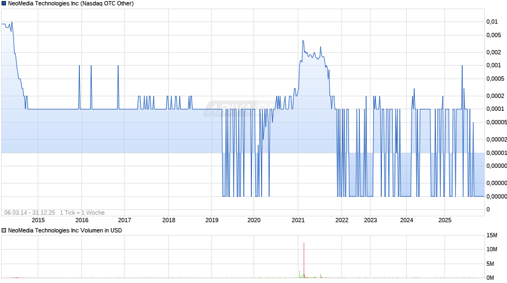Viewport: 507px width, 283px height.
Task: Click the date range text 06.03.14 - 31.12.25
Action: [x=30, y=213]
